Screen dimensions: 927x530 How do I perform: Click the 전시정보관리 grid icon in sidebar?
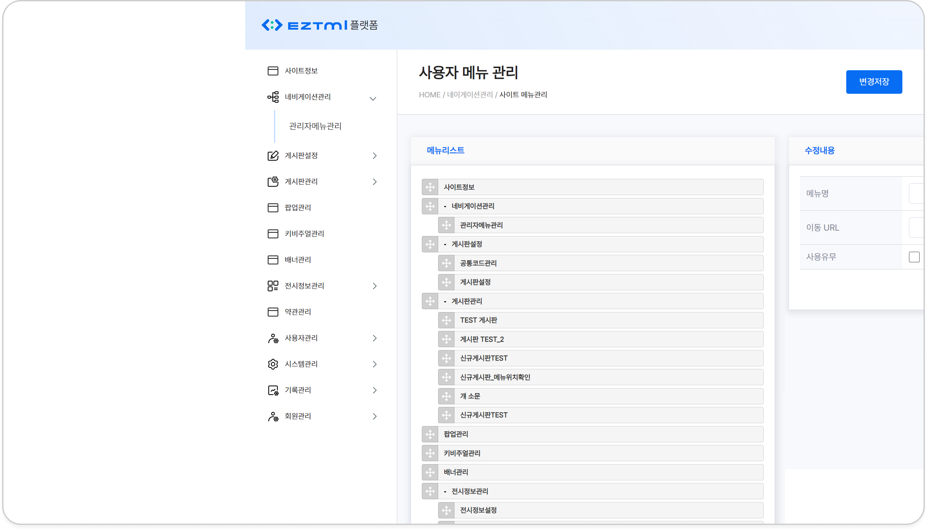273,286
